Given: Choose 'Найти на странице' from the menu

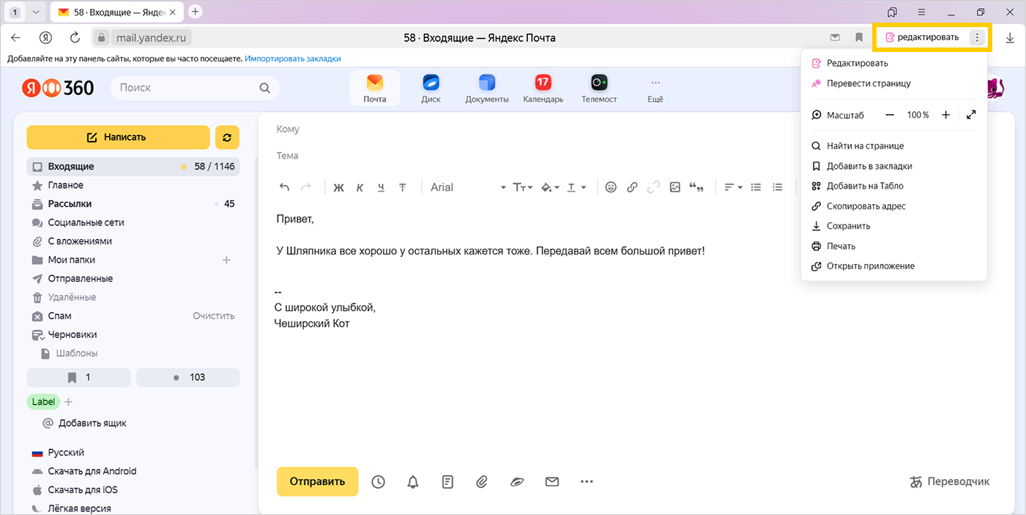Looking at the screenshot, I should click(865, 146).
